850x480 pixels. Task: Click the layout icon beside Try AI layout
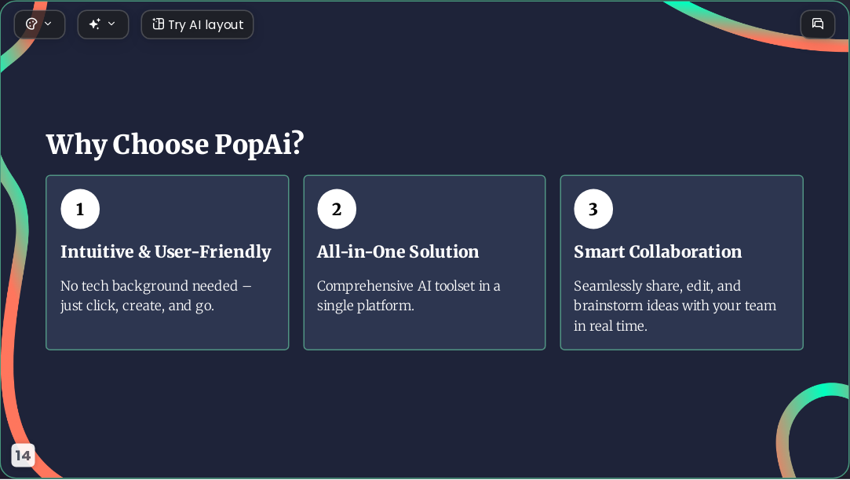pyautogui.click(x=158, y=24)
